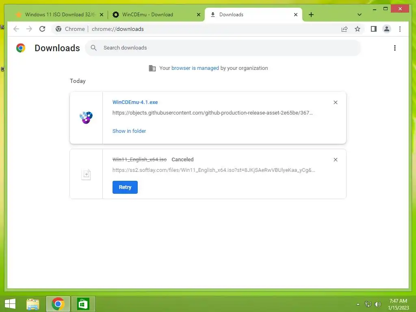Open the browser is managed link

pyautogui.click(x=195, y=68)
